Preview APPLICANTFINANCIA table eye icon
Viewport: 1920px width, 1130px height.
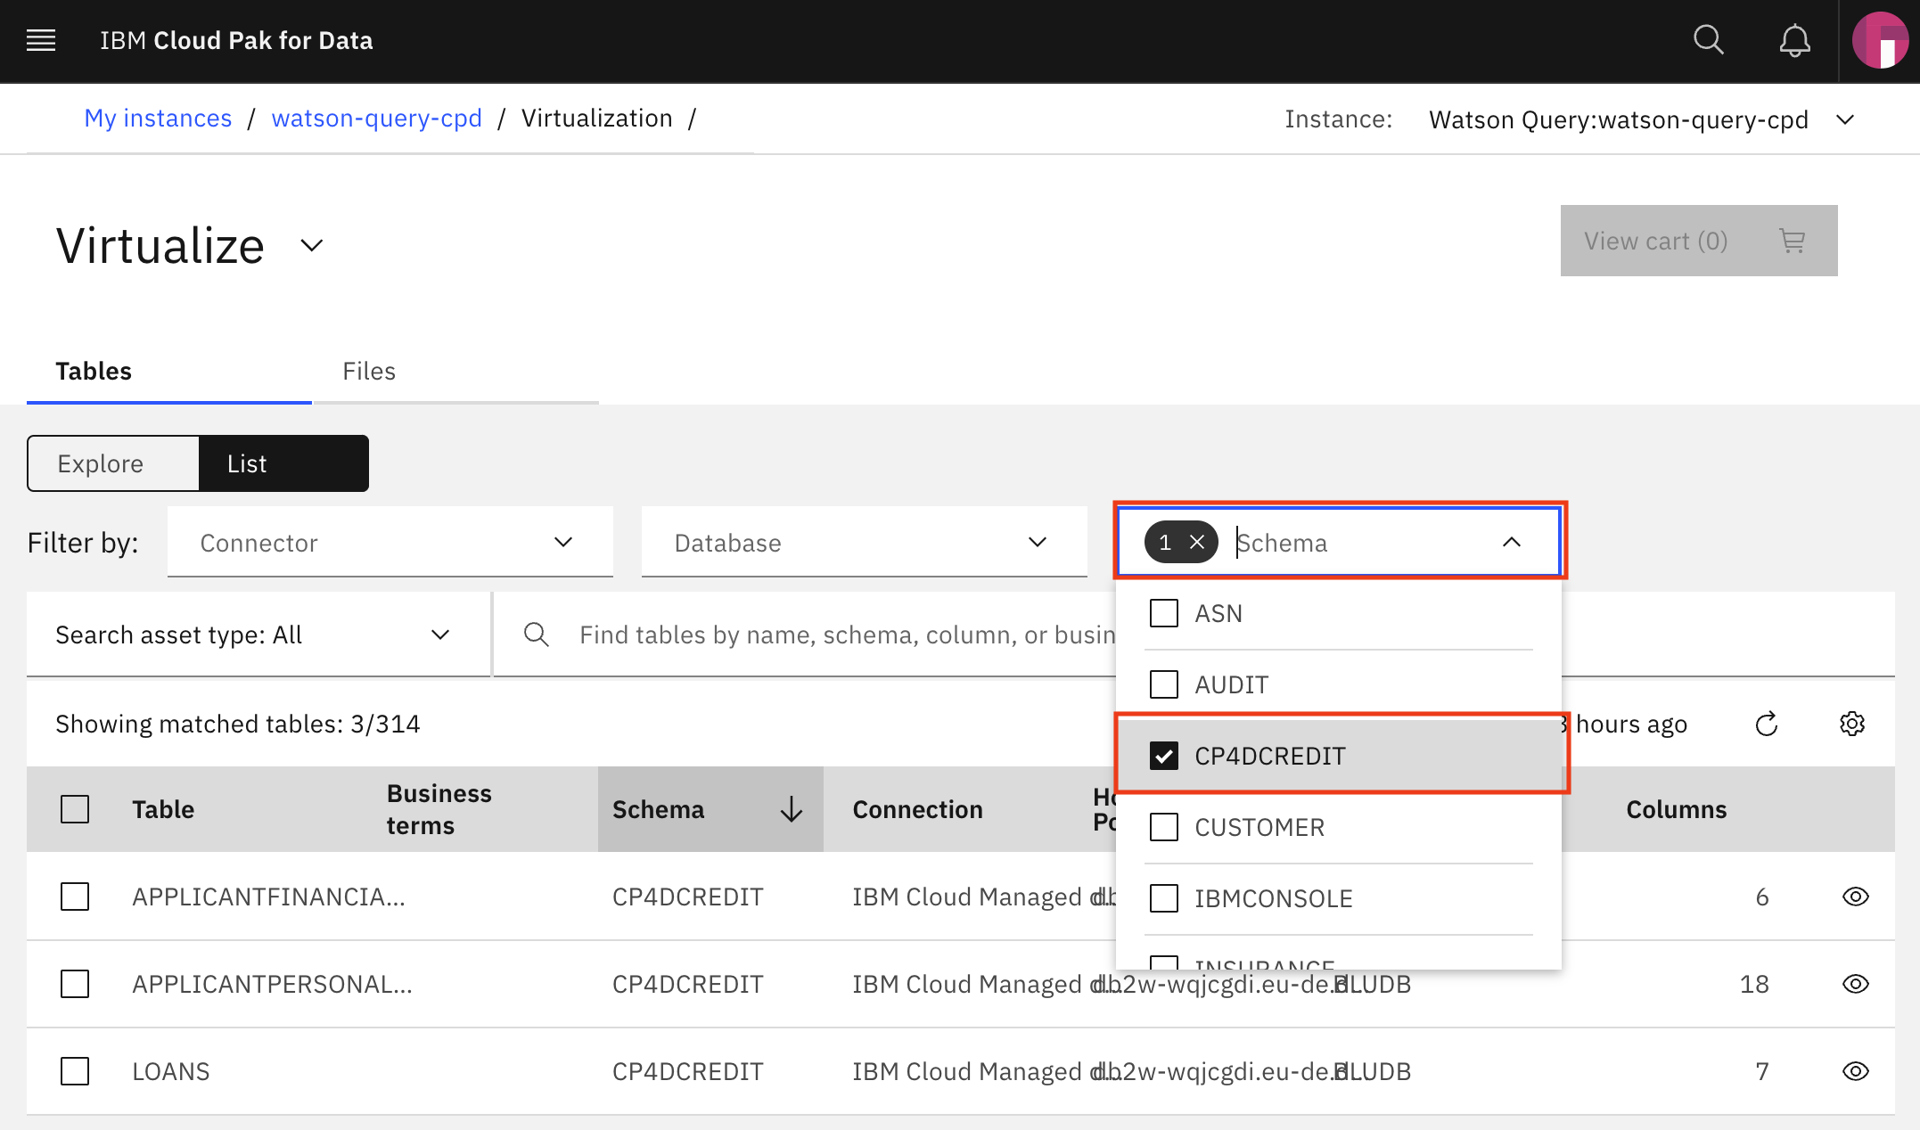(x=1855, y=897)
